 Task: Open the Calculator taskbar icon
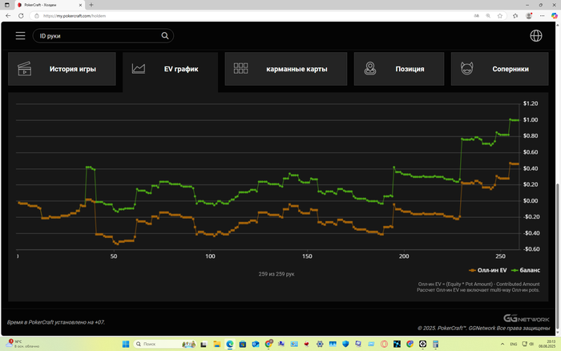[x=435, y=345]
